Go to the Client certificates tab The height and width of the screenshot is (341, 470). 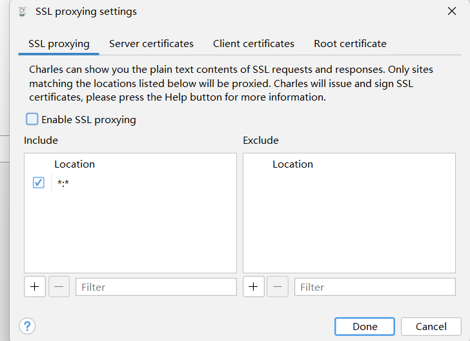254,44
